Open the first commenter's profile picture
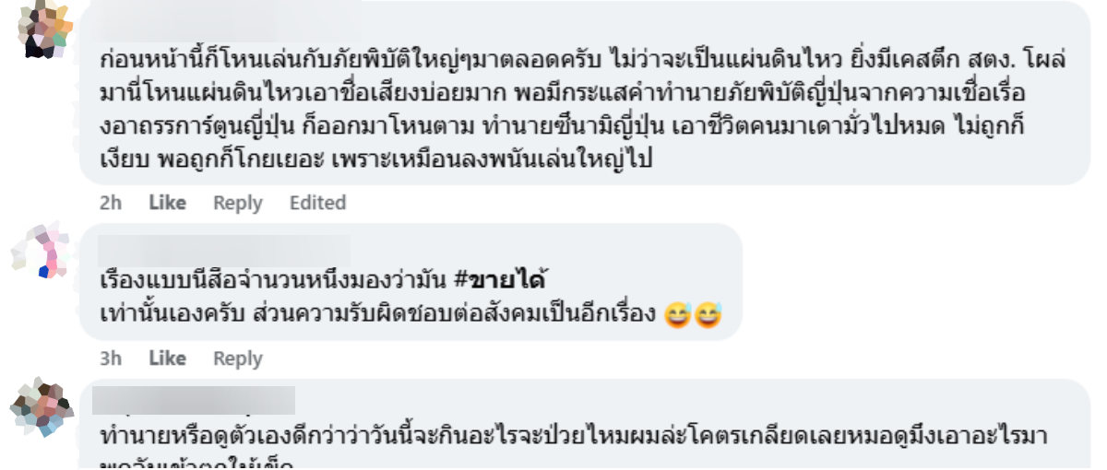 [44, 29]
